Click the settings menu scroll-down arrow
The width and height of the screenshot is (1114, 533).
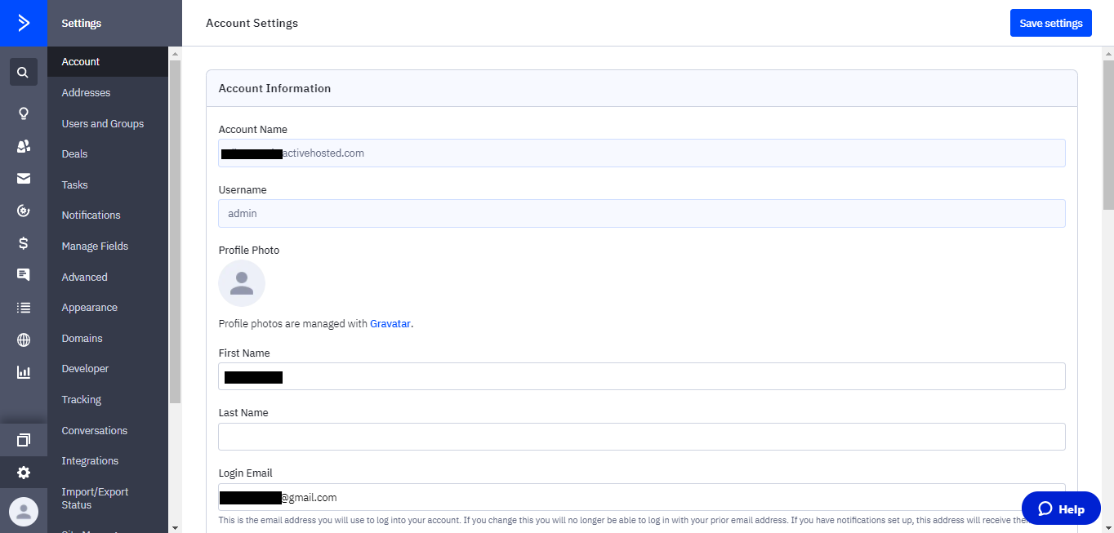click(x=175, y=527)
